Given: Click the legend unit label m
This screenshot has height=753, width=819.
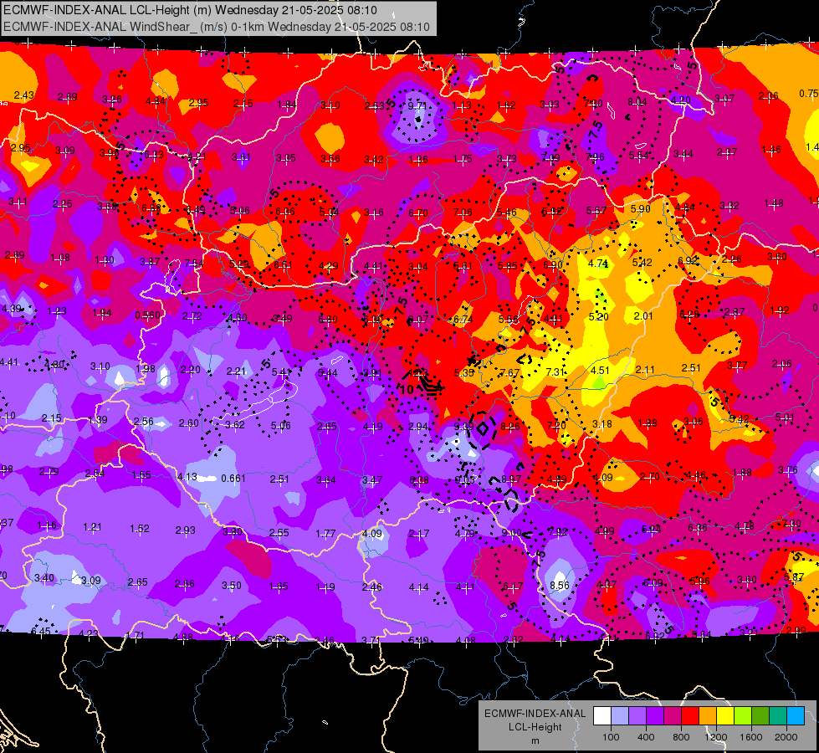Looking at the screenshot, I should 535,740.
